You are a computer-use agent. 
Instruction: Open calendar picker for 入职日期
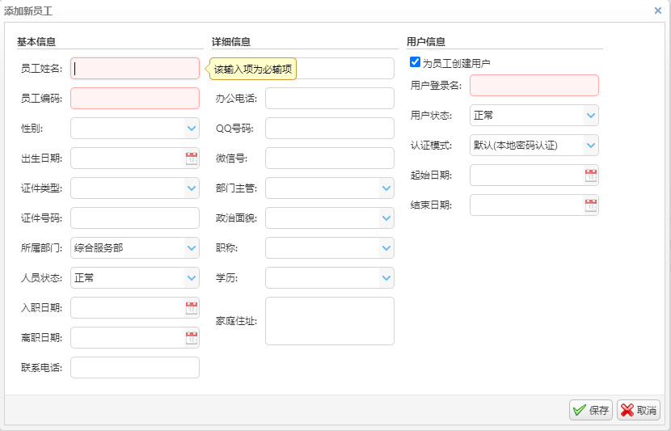191,308
